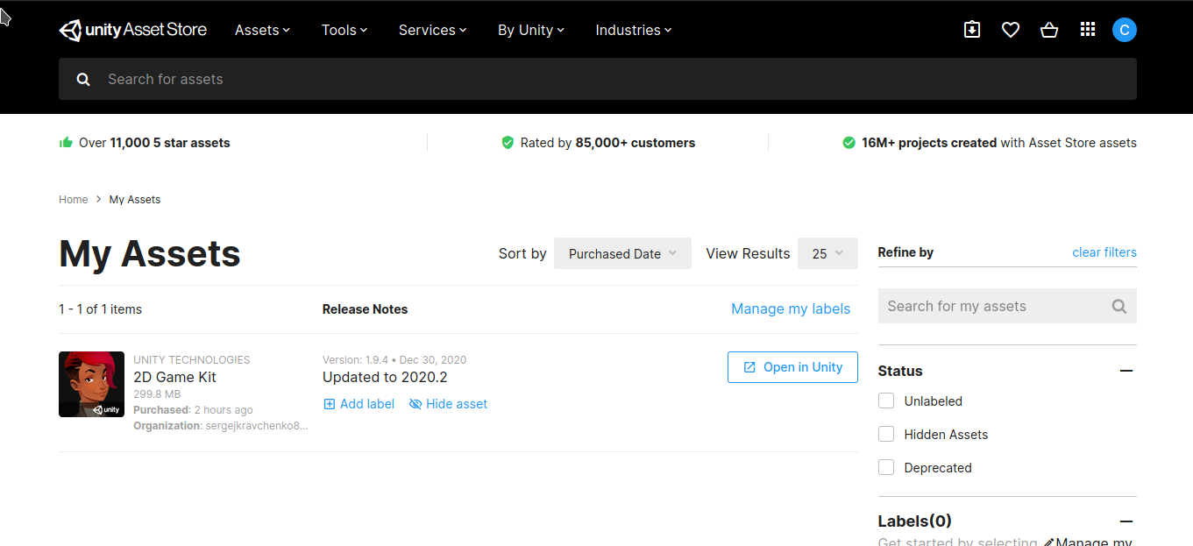
Task: Click the search magnifier icon in top bar
Action: [83, 79]
